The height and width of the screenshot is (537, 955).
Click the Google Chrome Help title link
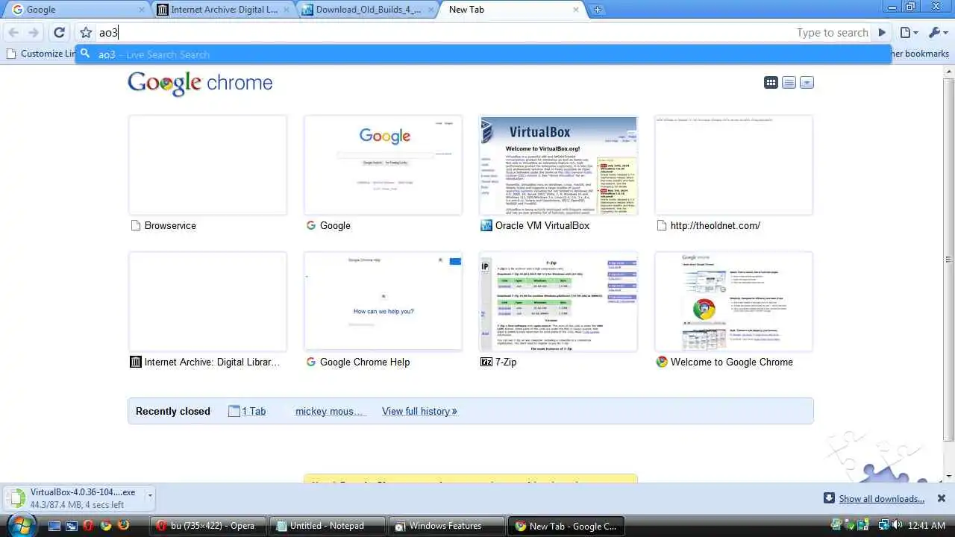(365, 362)
